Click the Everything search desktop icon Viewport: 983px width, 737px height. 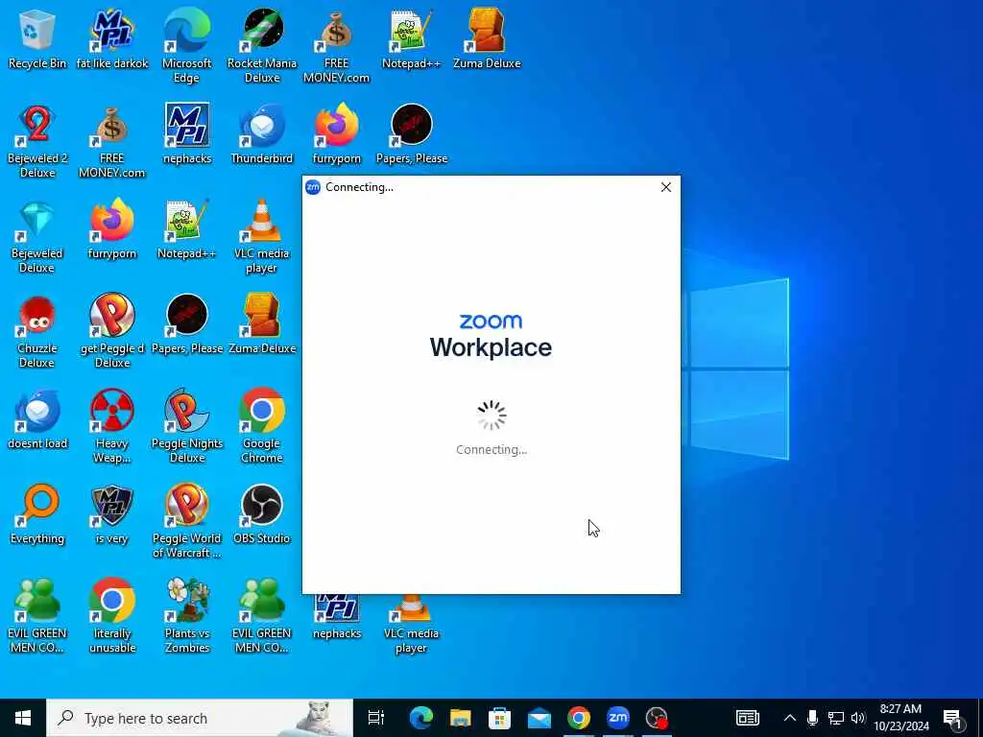tap(37, 514)
